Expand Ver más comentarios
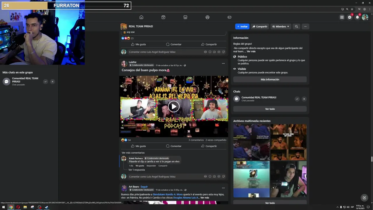The width and height of the screenshot is (373, 210). tap(133, 153)
